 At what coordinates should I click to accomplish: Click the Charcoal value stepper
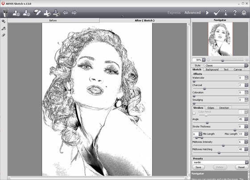pyautogui.click(x=246, y=85)
